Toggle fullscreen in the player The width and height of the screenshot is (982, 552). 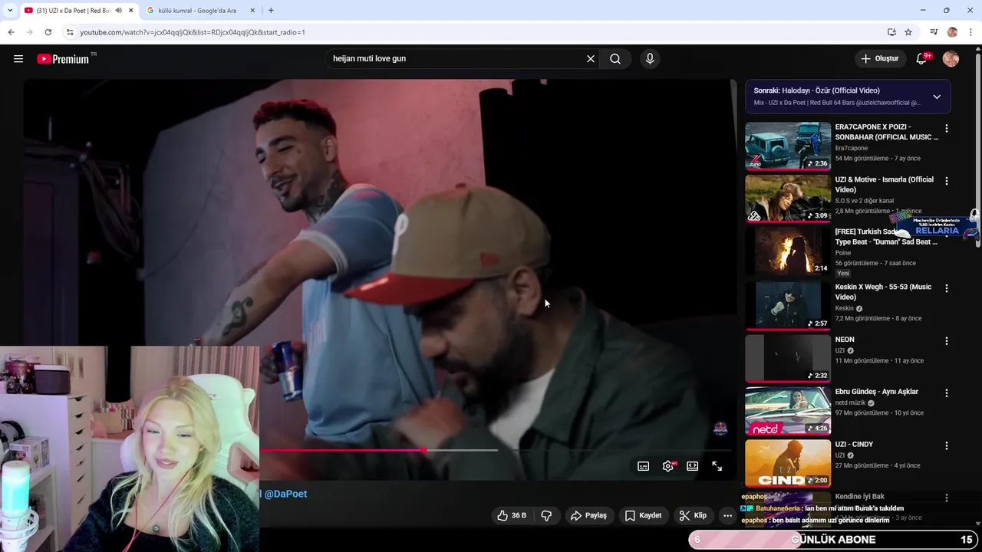click(717, 466)
